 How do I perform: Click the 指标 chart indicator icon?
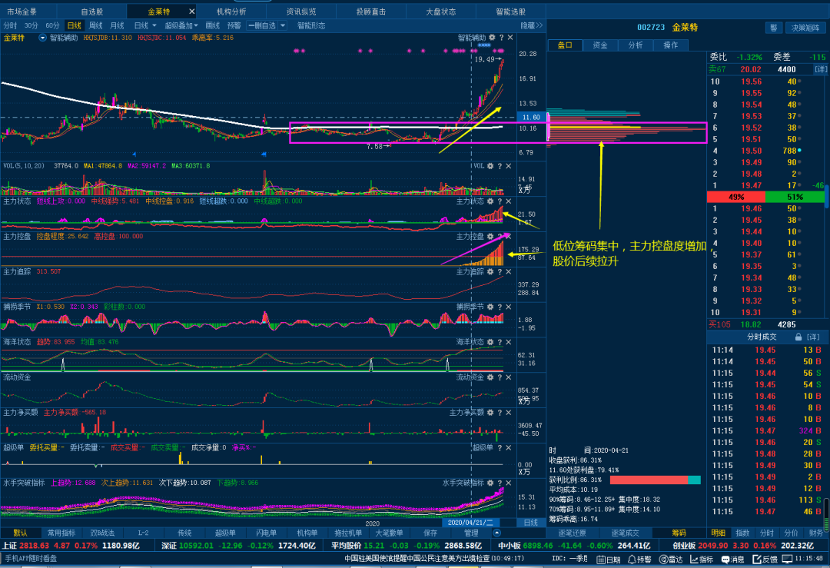click(x=695, y=559)
